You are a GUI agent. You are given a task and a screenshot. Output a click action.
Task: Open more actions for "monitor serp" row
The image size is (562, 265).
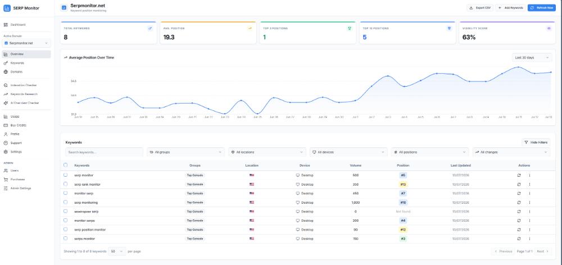point(529,194)
